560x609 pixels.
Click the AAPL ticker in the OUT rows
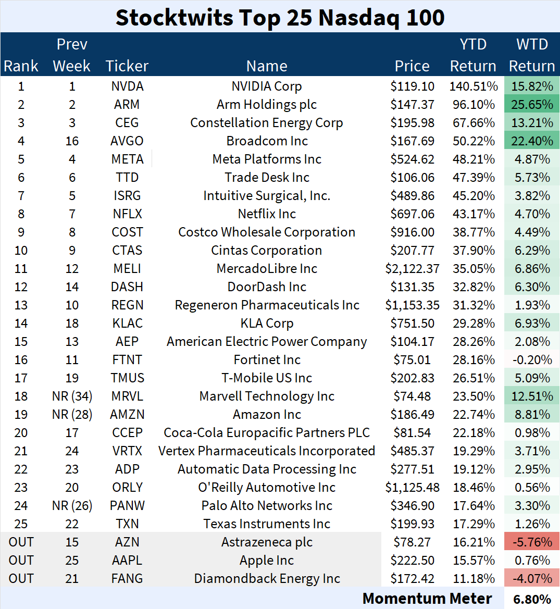pos(127,561)
